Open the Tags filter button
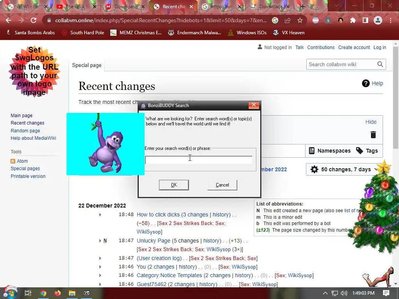The image size is (399, 299). coord(367,151)
